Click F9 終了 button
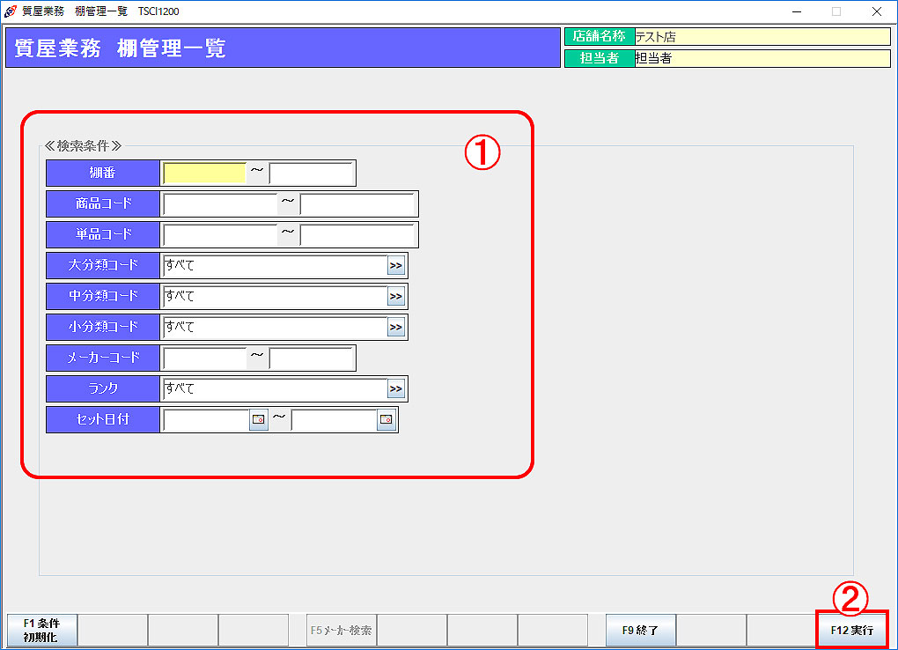This screenshot has height=650, width=898. 641,630
